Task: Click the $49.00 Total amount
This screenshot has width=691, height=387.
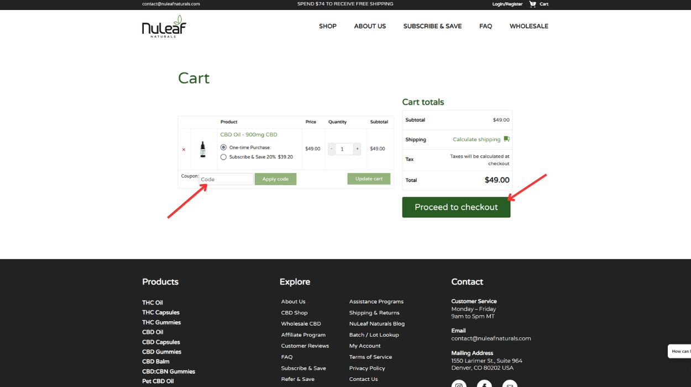Action: pos(497,180)
